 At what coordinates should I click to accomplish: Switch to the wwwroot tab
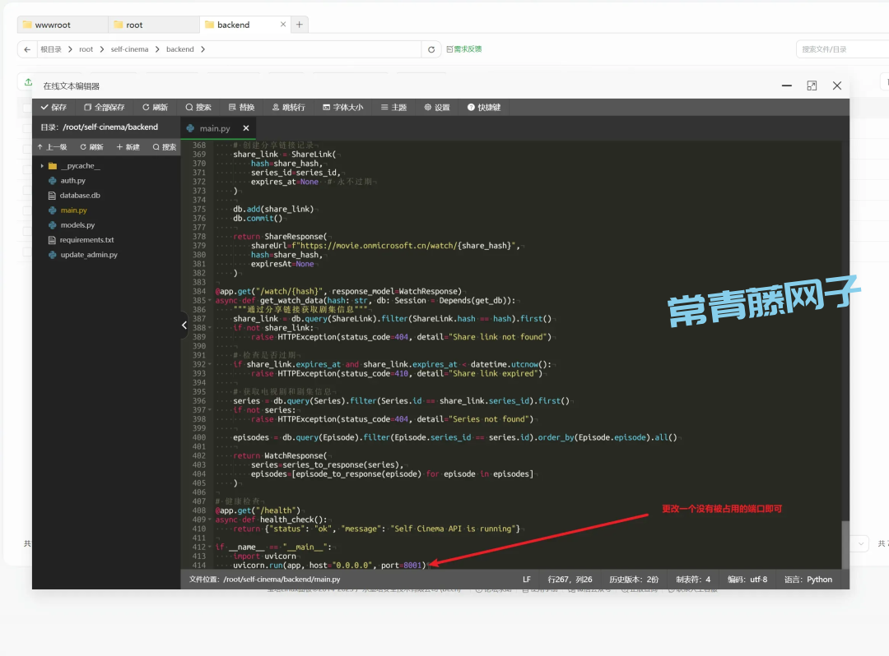tap(53, 25)
